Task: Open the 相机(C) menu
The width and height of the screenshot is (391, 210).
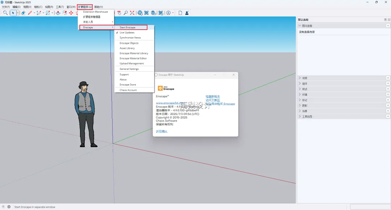Action: click(38, 7)
